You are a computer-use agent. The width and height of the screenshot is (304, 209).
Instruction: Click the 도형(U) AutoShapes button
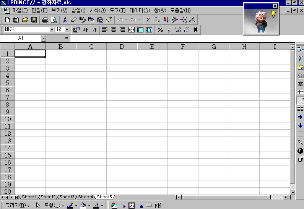coord(54,205)
